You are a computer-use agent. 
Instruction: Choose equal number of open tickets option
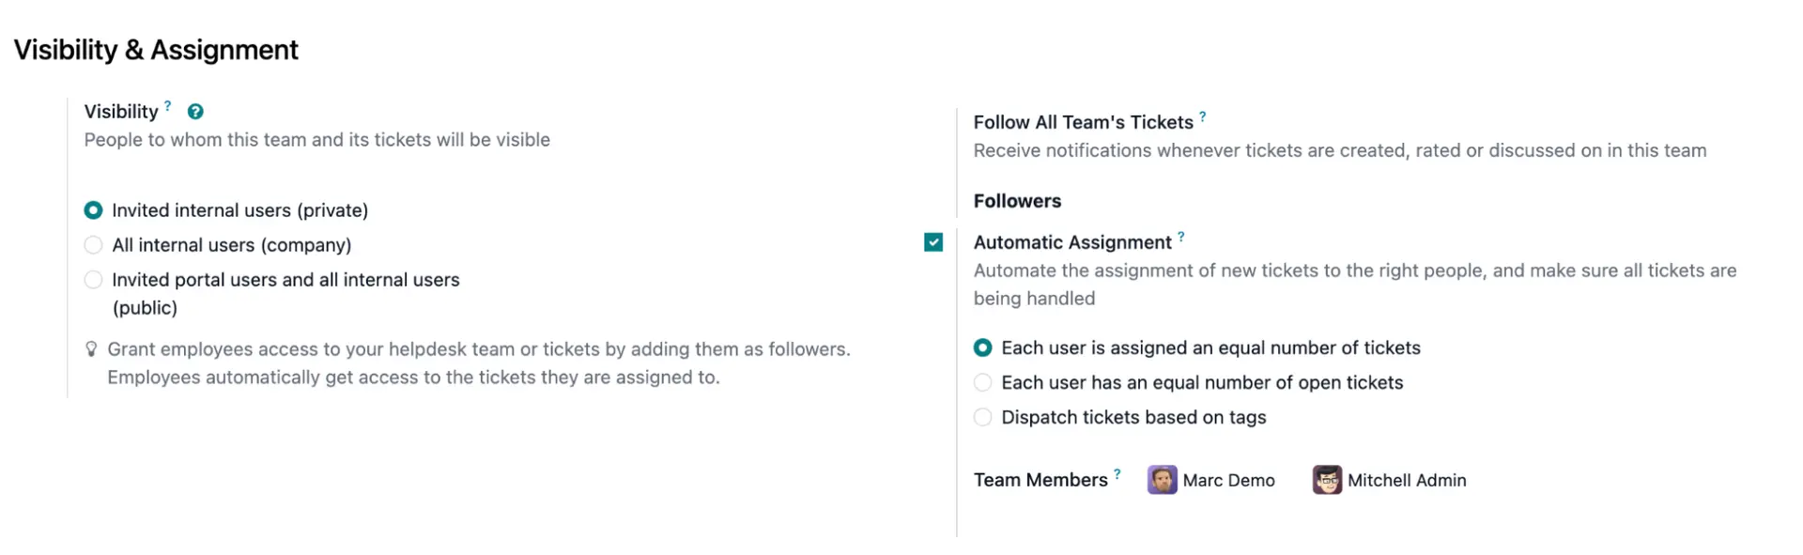point(982,383)
